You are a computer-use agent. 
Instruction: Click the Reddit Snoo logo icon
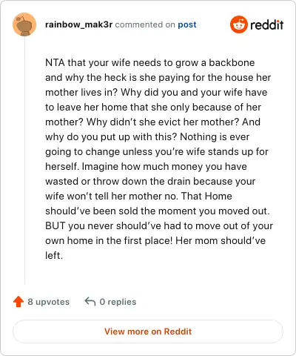(x=238, y=24)
